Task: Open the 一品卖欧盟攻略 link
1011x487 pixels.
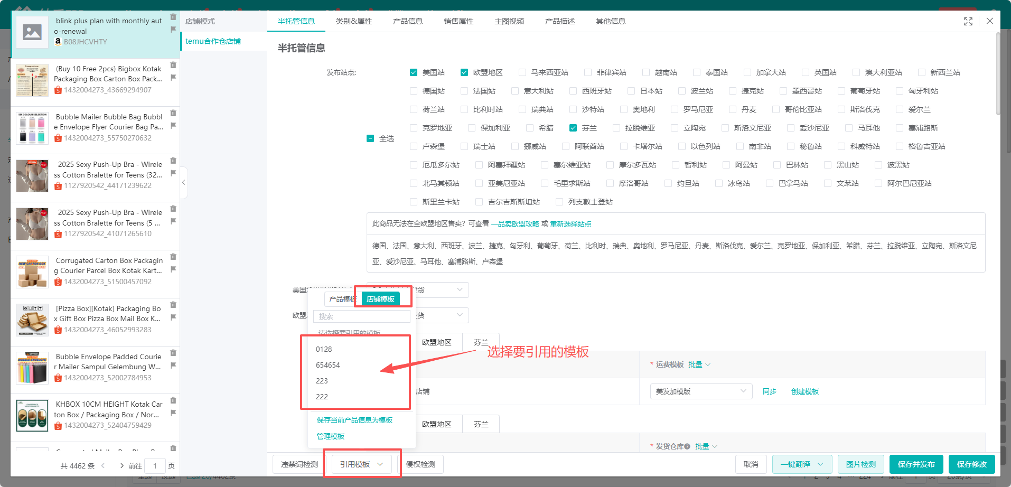Action: [x=515, y=224]
